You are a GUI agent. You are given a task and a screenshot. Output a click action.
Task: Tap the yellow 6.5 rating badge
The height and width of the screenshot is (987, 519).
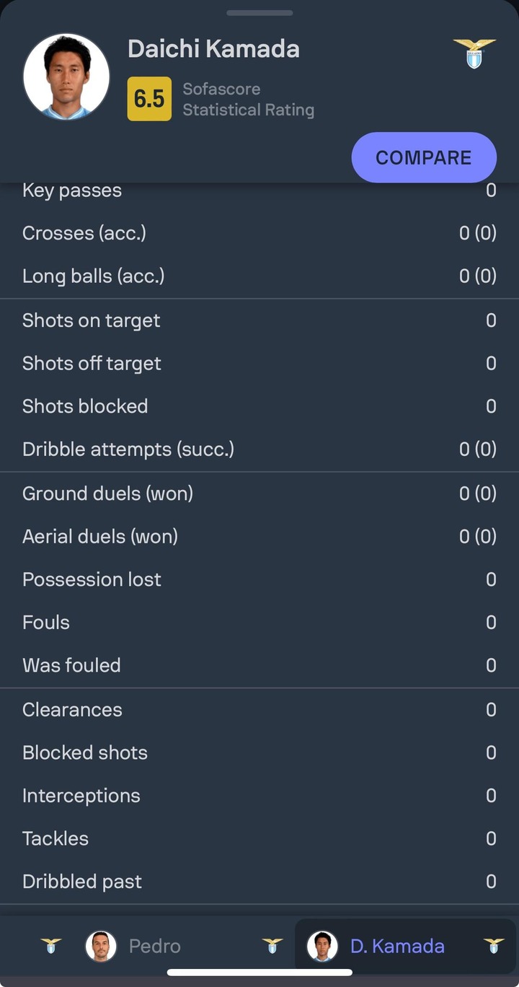[x=149, y=99]
